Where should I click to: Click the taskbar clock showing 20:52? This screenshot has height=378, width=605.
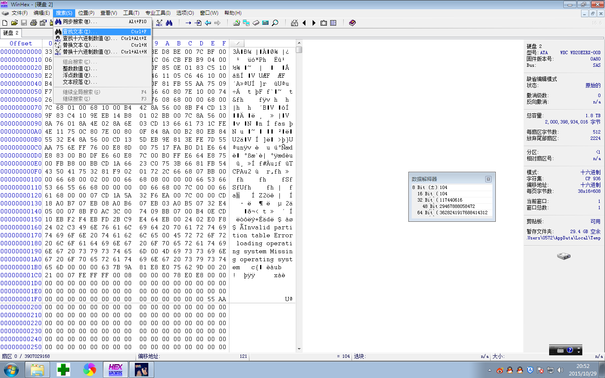[x=583, y=370]
